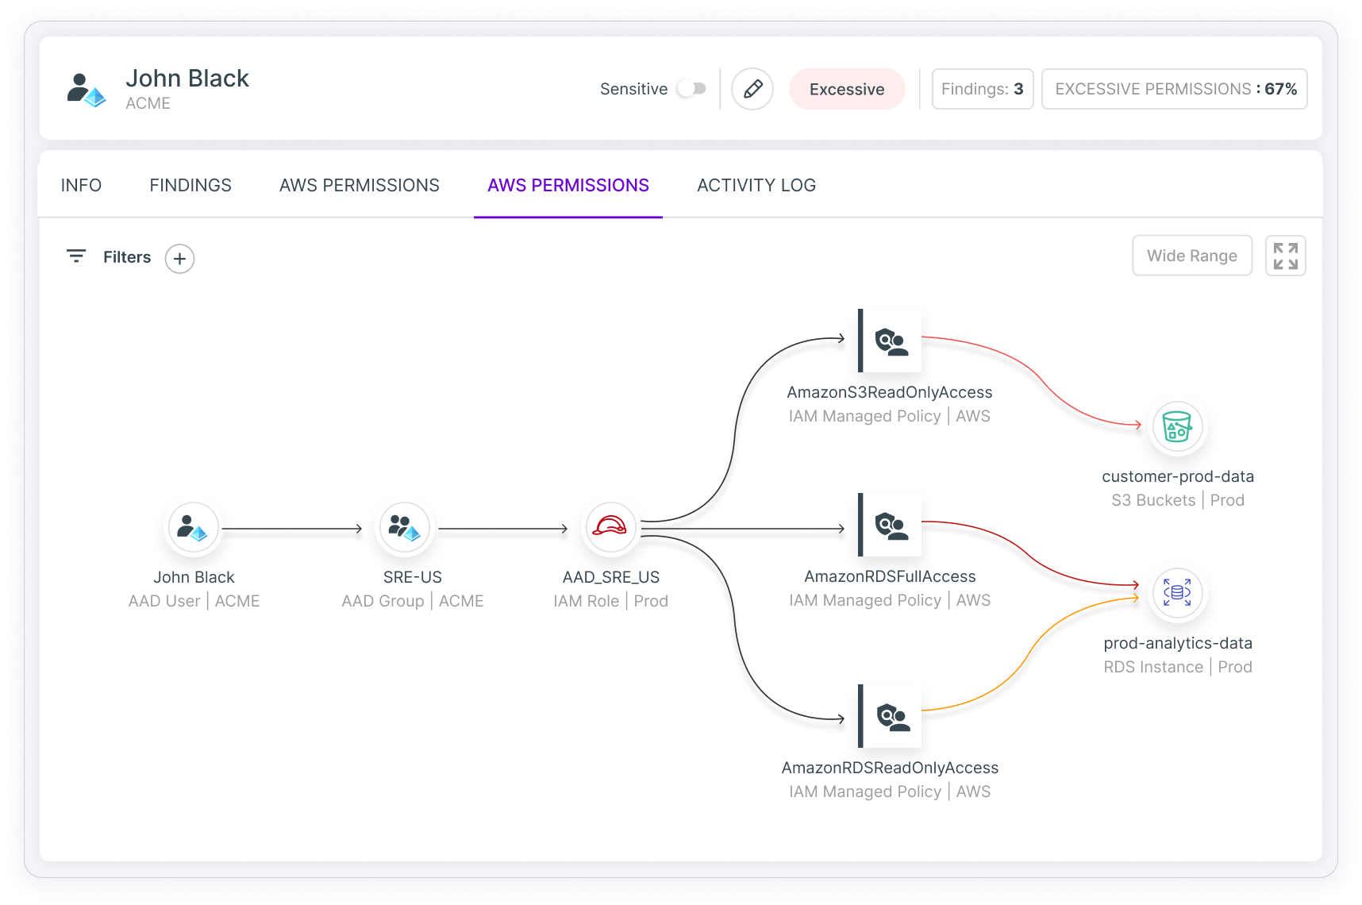Click the John Black user avatar in header
The height and width of the screenshot is (905, 1362).
point(86,90)
